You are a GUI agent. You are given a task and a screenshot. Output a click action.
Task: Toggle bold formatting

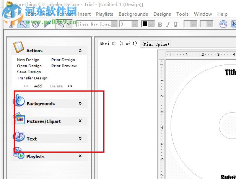point(160,24)
